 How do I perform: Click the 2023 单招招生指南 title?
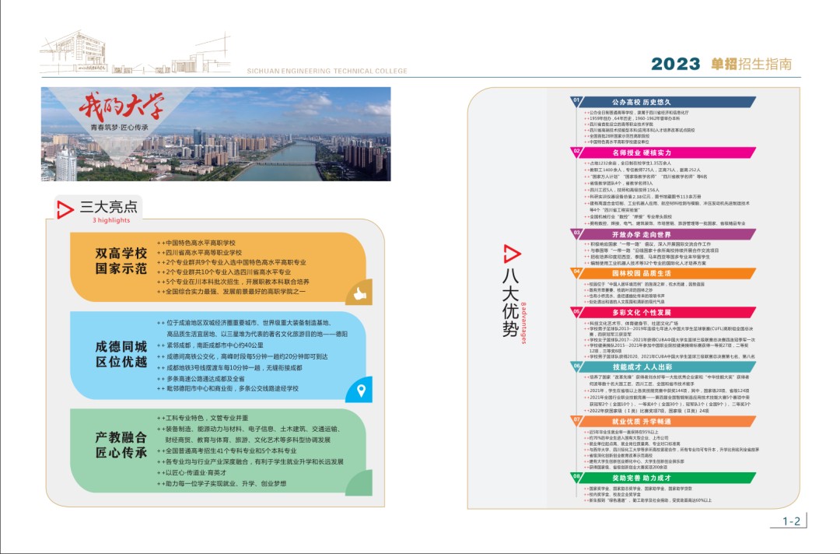[x=722, y=64]
